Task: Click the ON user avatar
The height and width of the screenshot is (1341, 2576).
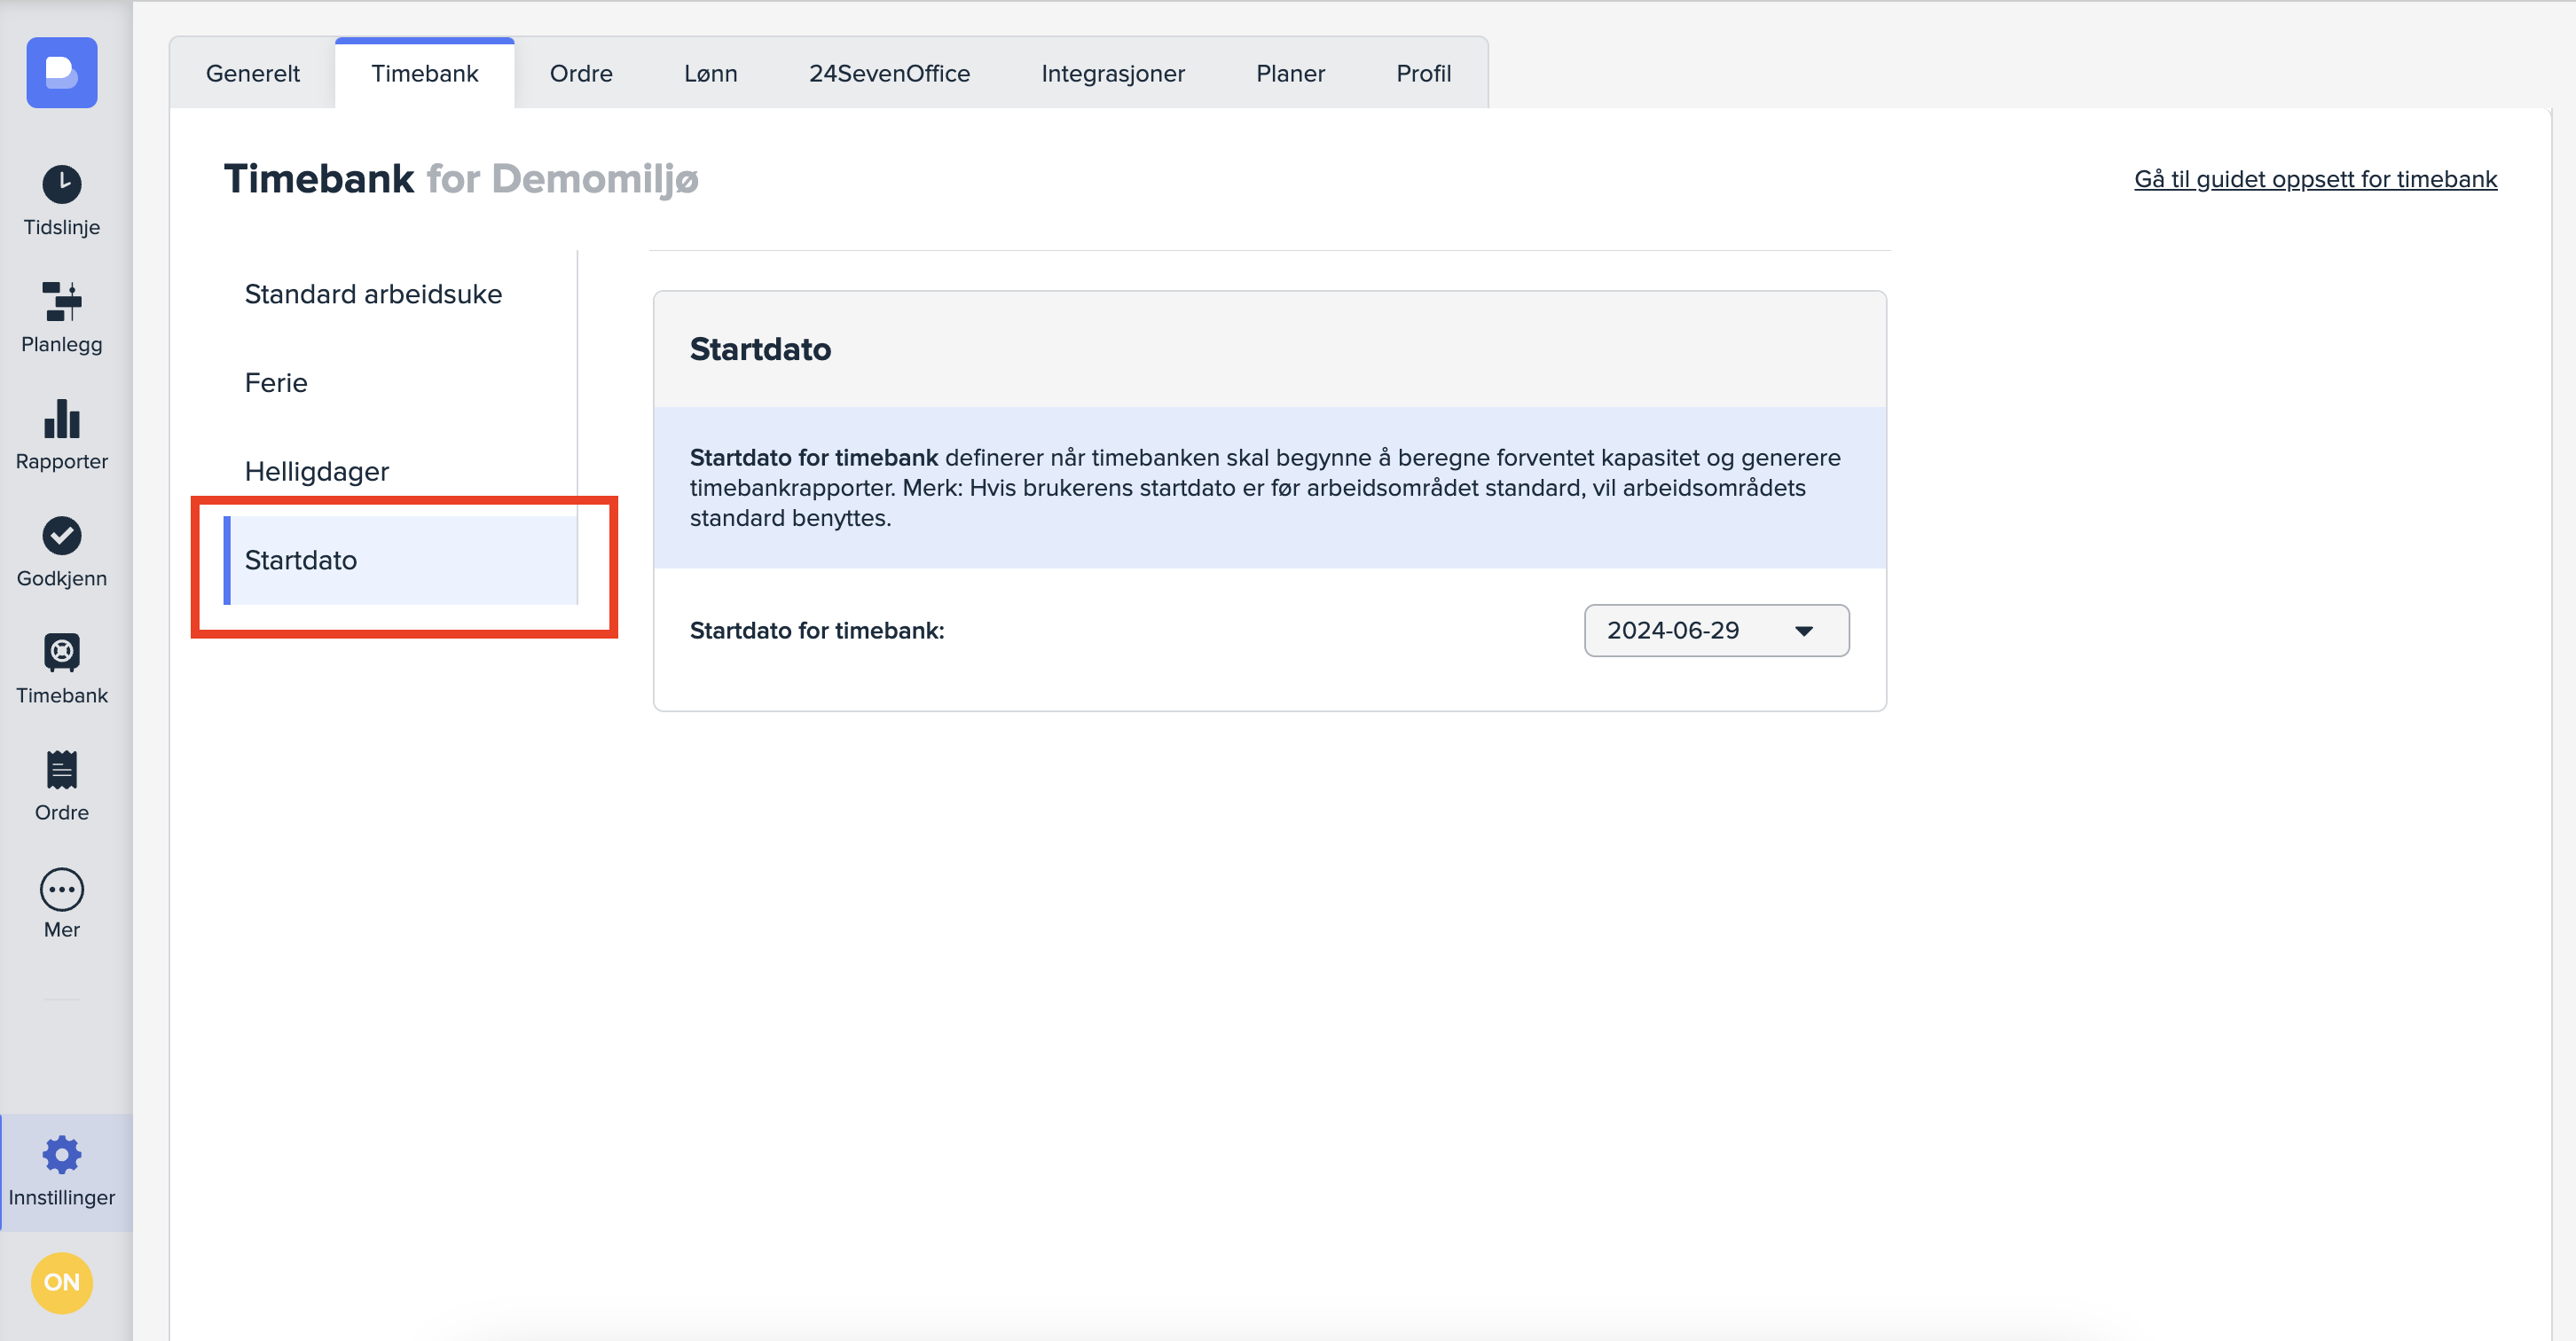Action: 62,1282
